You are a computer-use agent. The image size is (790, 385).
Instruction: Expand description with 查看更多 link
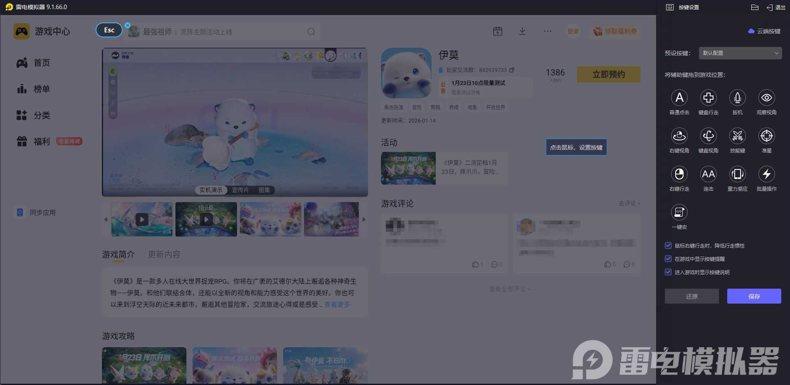click(x=337, y=304)
